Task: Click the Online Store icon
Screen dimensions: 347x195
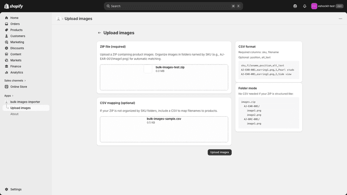Action: pyautogui.click(x=6, y=87)
